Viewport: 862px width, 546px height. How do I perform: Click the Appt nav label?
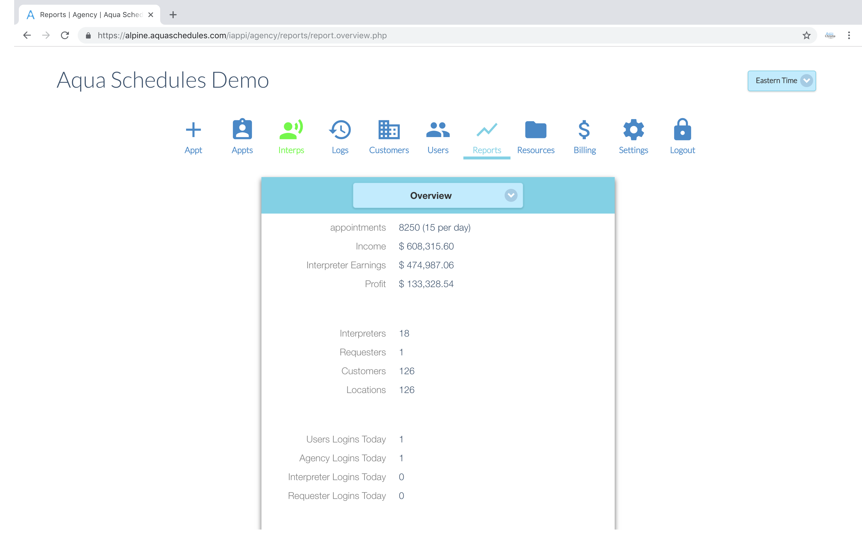193,150
